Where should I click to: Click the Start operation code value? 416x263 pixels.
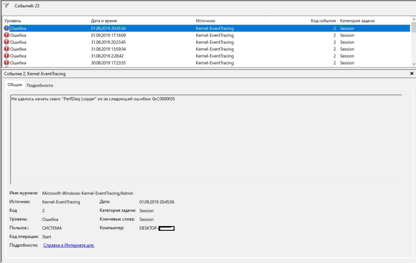coord(47,237)
